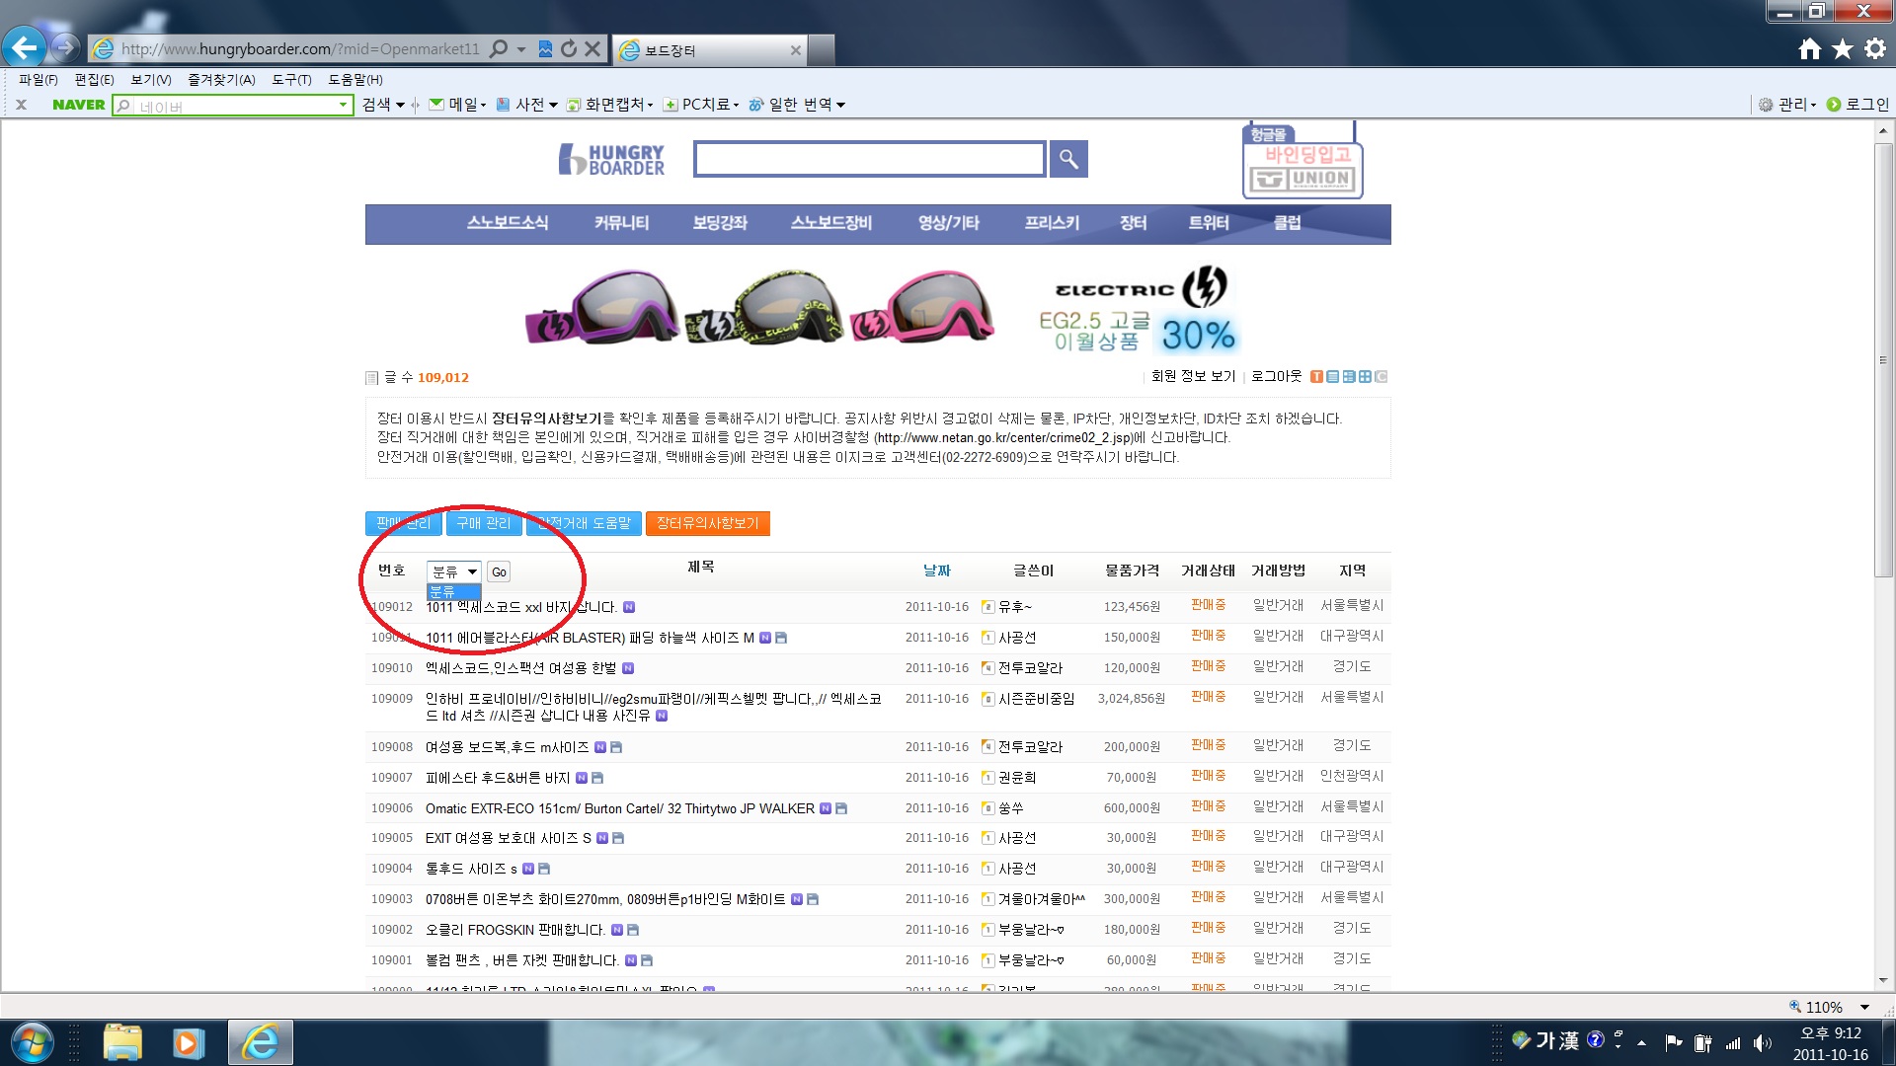Select the highlighted 분류 option in open list
This screenshot has height=1066, width=1896.
click(453, 591)
